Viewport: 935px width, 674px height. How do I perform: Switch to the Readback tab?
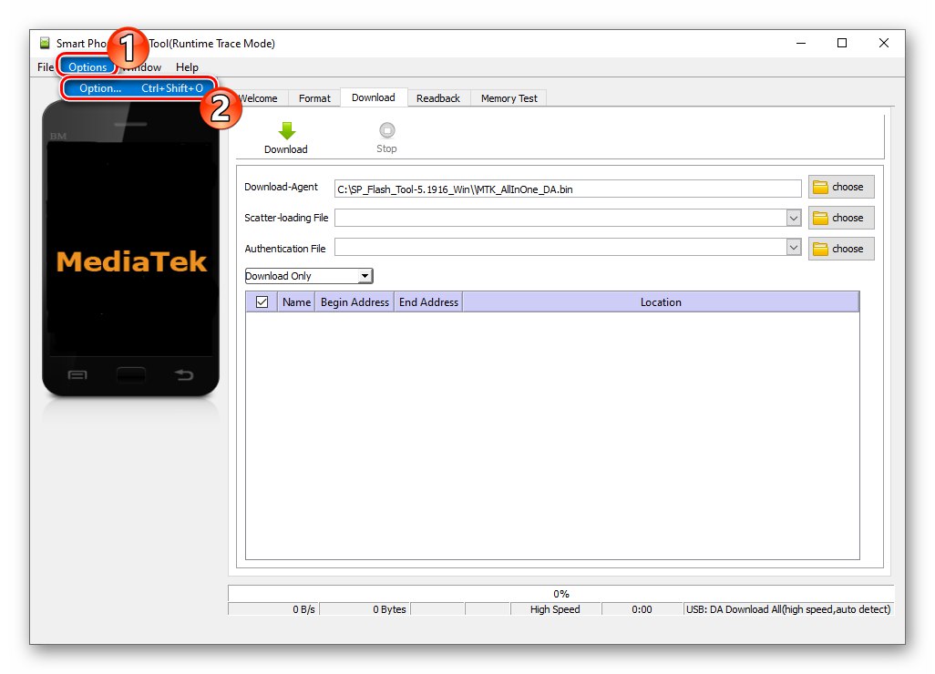[x=438, y=98]
